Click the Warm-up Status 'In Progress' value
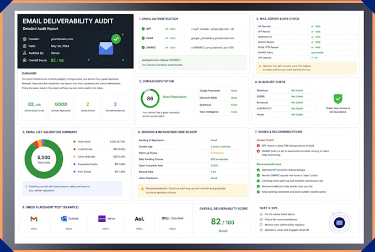The height and width of the screenshot is (252, 375). 217,153
